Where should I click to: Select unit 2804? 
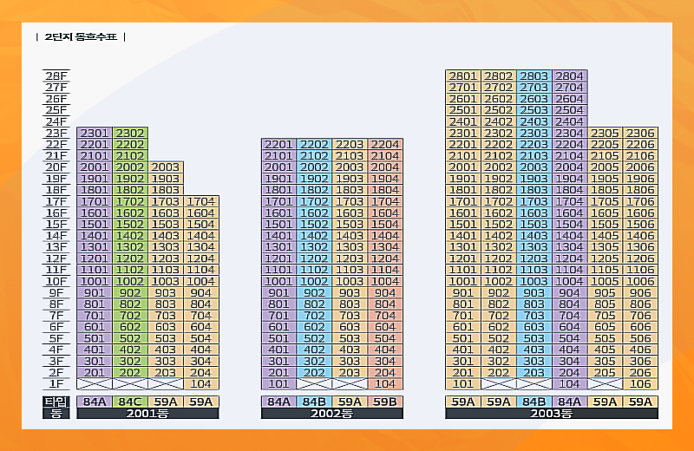coord(569,75)
